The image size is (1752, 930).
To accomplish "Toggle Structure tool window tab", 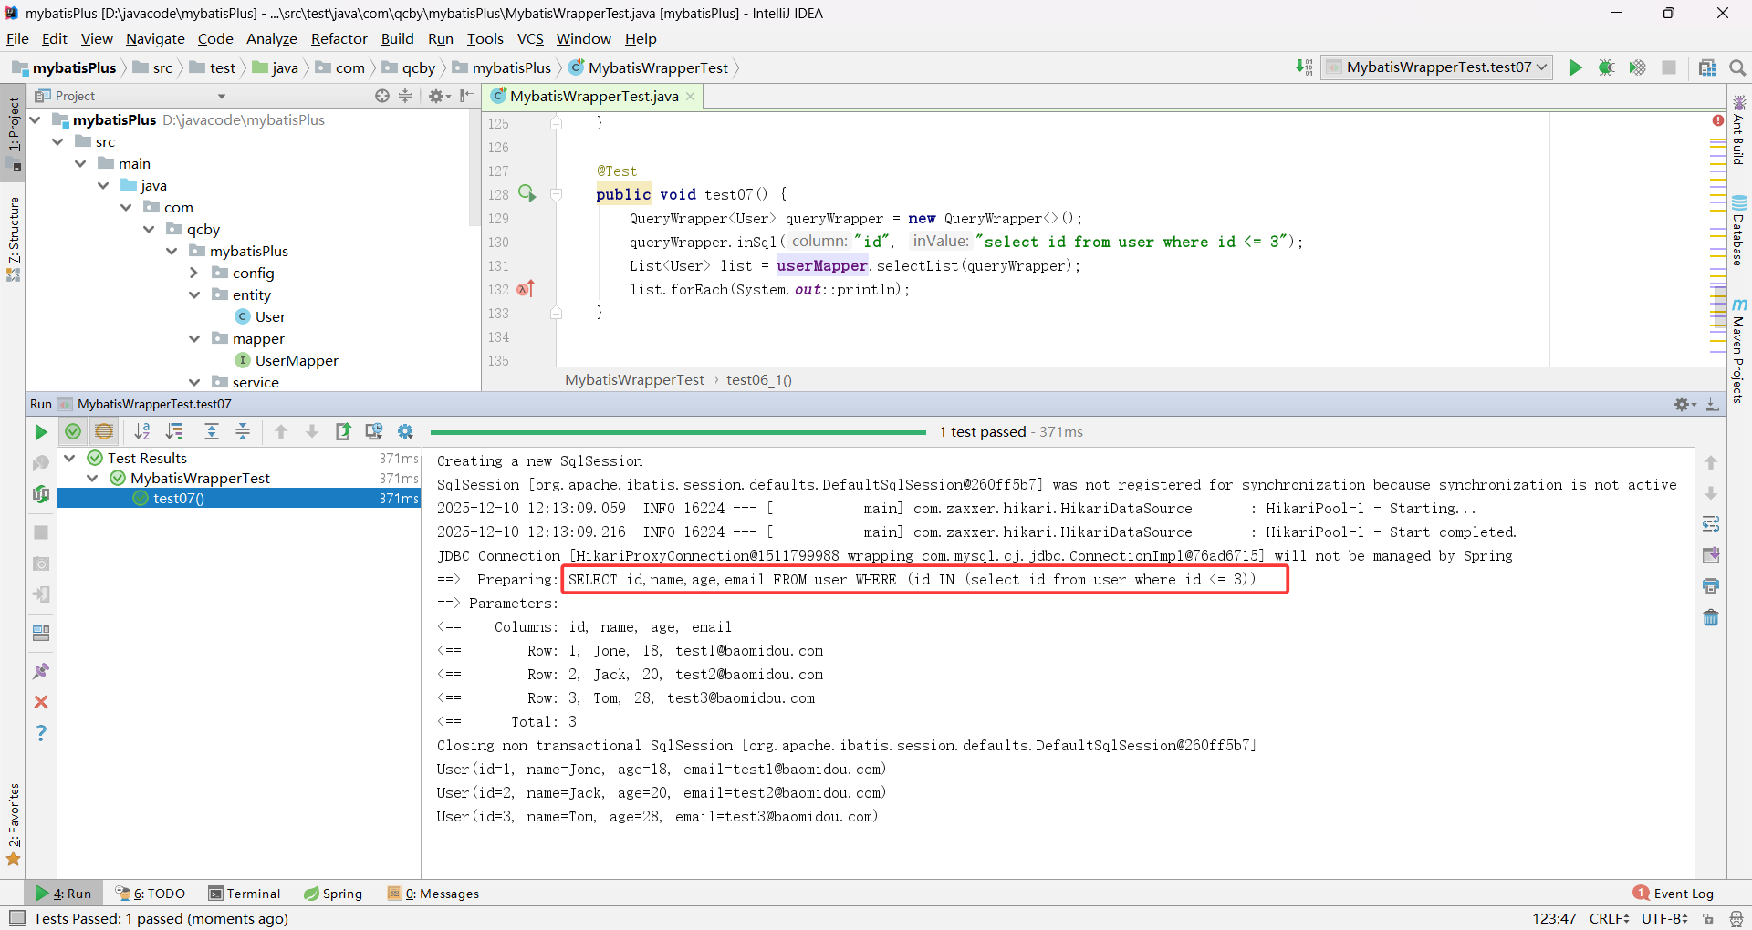I will tap(14, 238).
